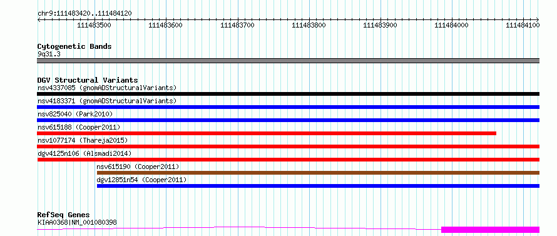The image size is (557, 236).
Task: Click the nsv825040 (Park2010) label
Action: pyautogui.click(x=75, y=114)
